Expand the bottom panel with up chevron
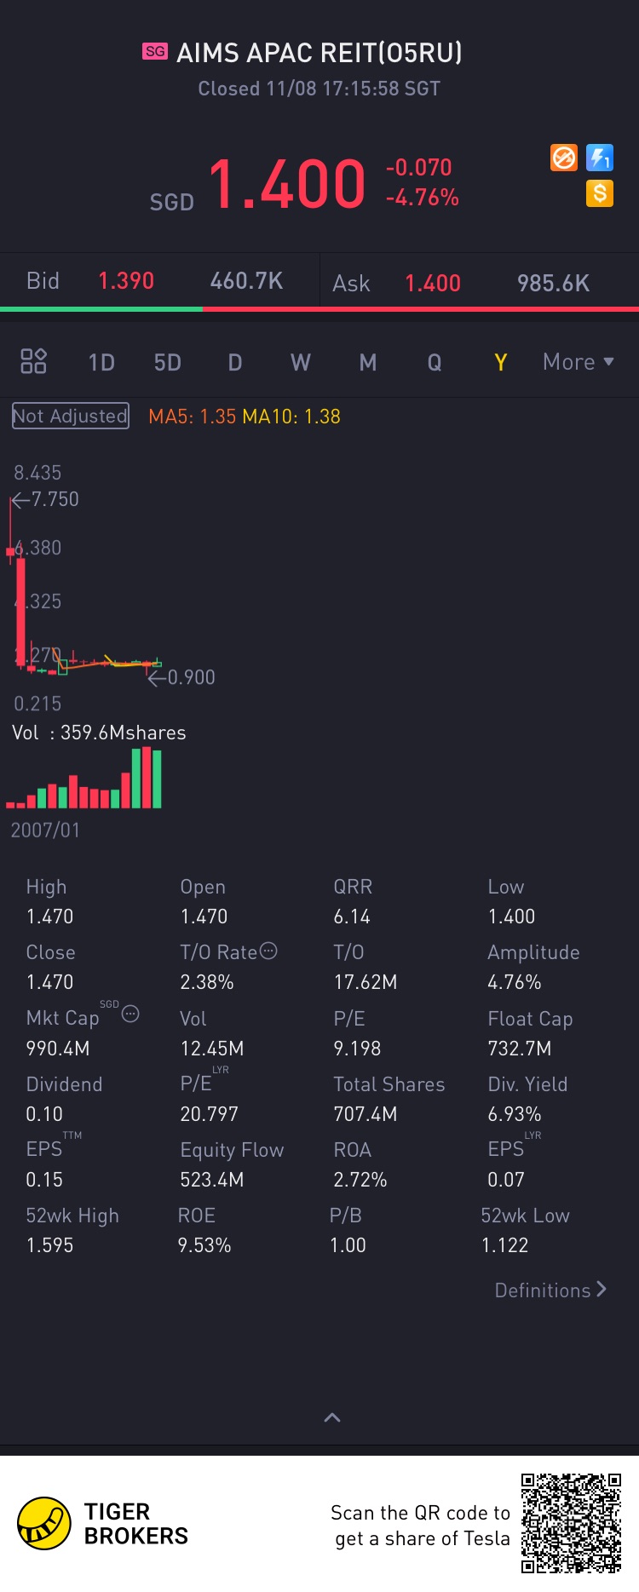The height and width of the screenshot is (1592, 639). click(x=332, y=1417)
